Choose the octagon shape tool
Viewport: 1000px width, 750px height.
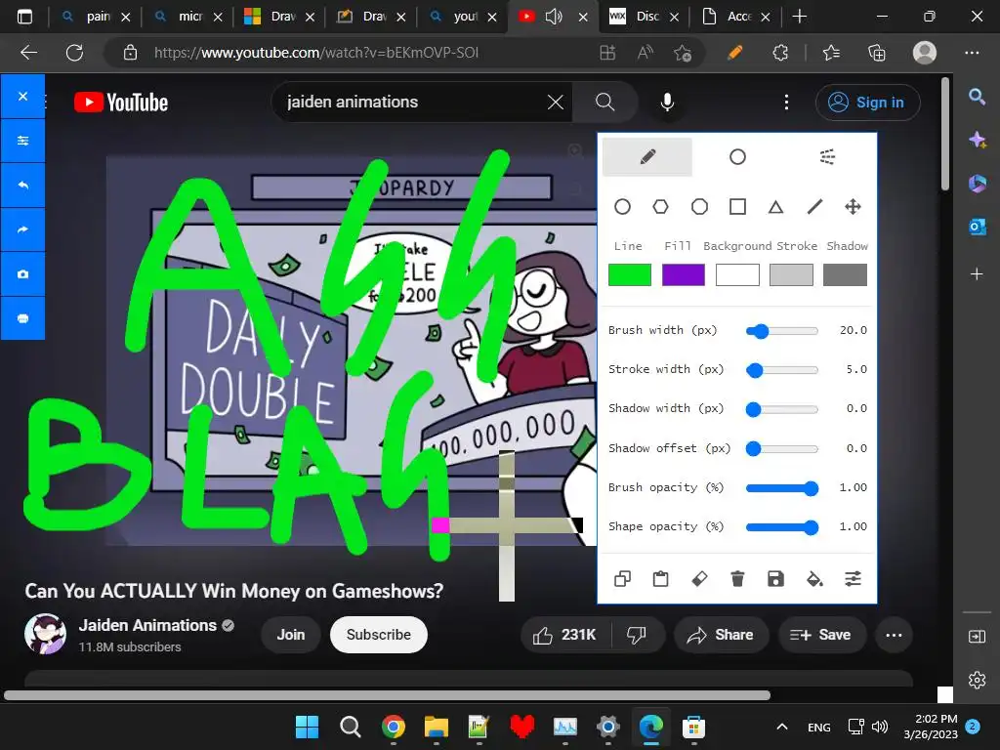coord(699,207)
